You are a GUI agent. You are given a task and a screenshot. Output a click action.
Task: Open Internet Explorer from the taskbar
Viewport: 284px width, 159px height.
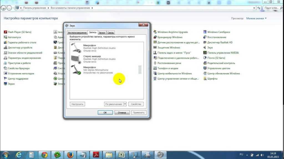(19, 155)
